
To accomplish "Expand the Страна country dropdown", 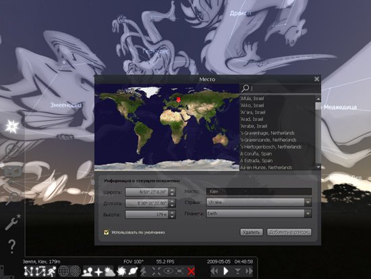I will (308, 203).
